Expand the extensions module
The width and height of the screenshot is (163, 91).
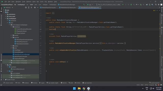click(x=6, y=14)
